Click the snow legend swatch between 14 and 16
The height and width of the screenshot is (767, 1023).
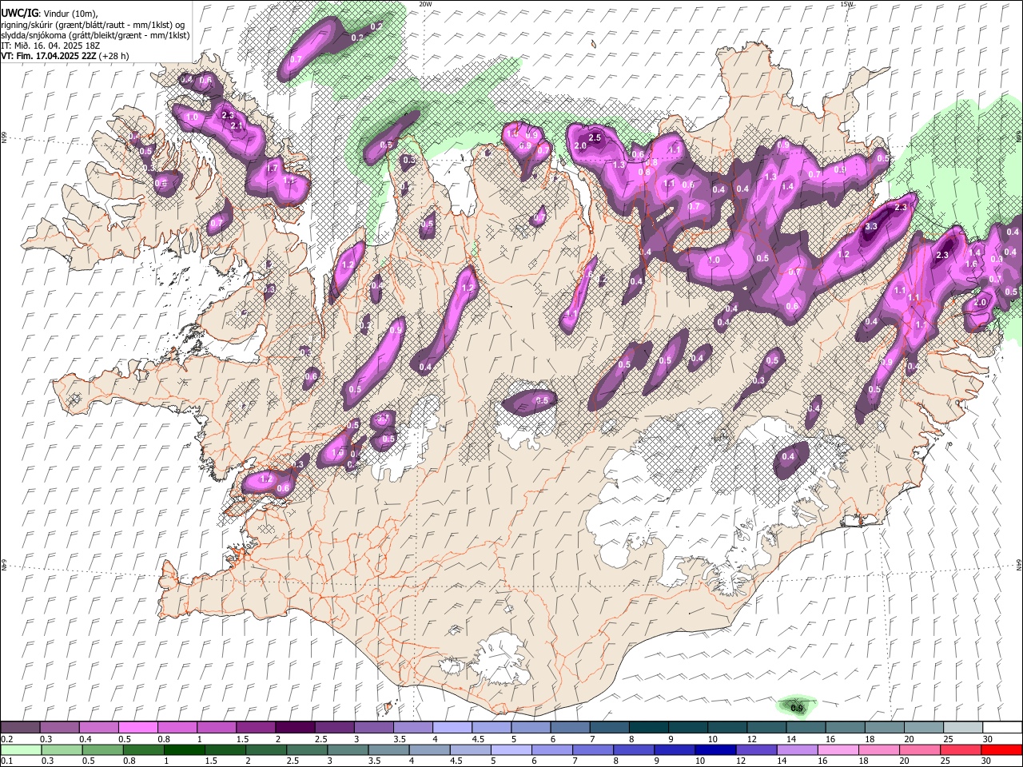805,728
